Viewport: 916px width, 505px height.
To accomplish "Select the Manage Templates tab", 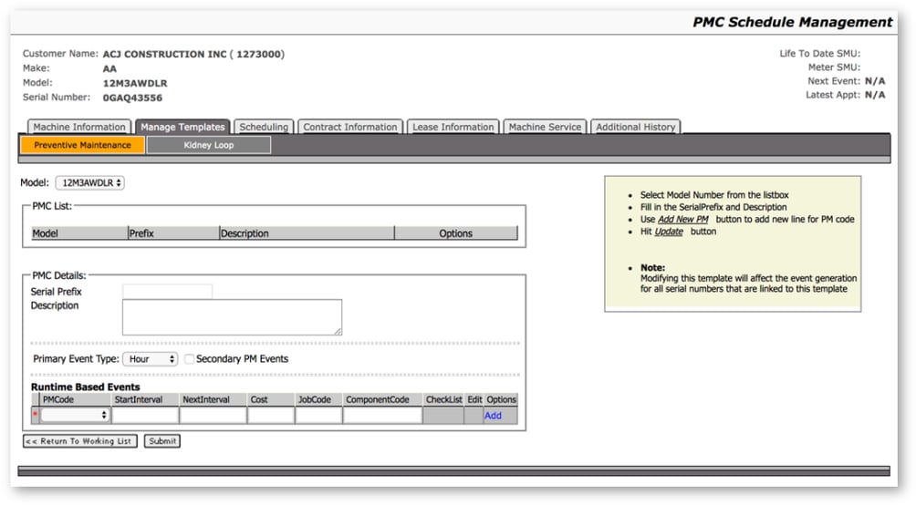I will pyautogui.click(x=182, y=127).
